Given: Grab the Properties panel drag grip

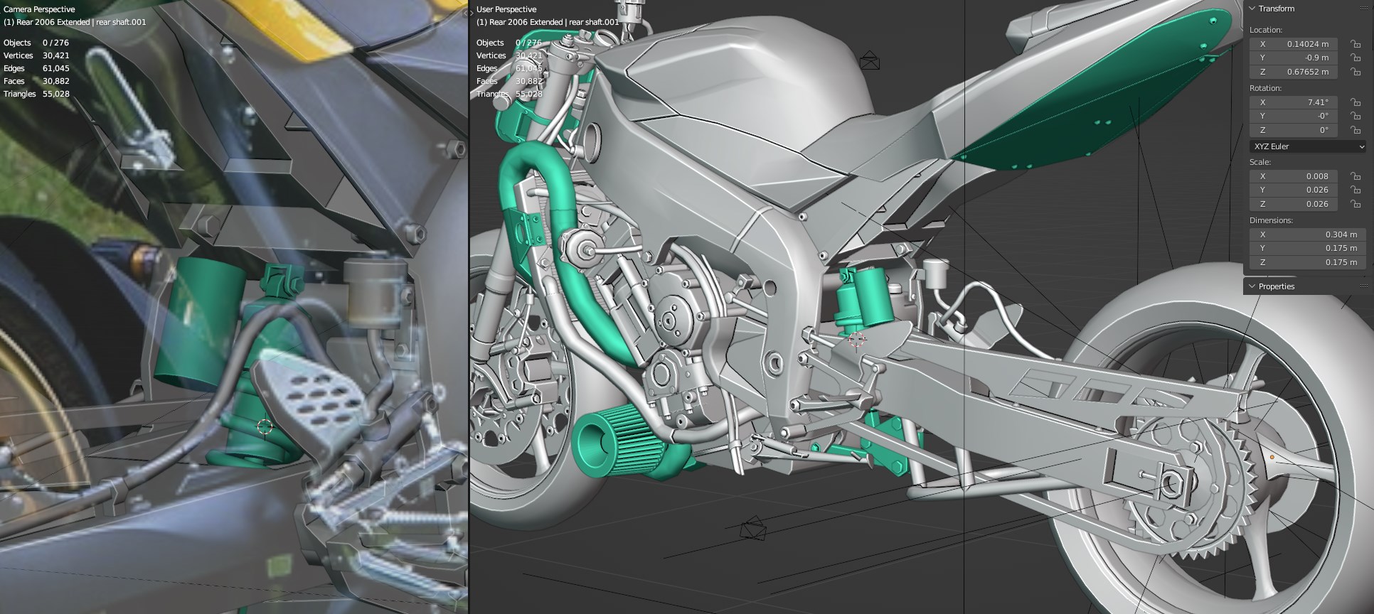Looking at the screenshot, I should (1364, 286).
